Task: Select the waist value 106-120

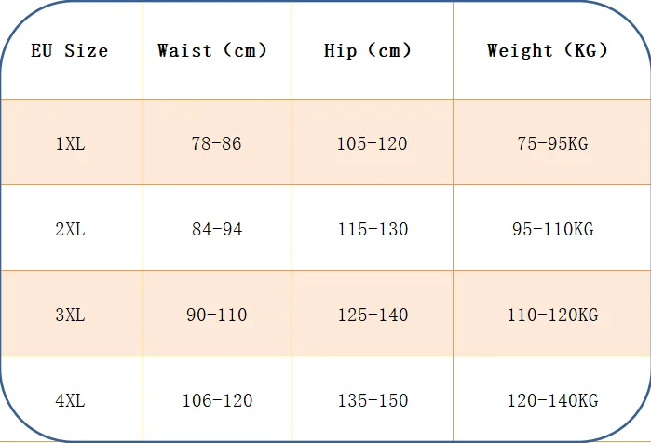Action: pyautogui.click(x=218, y=401)
